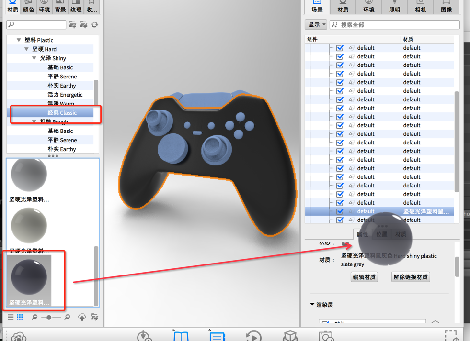470x341 pixels.
Task: Switch to 材质 tab in top project panel
Action: [x=343, y=7]
